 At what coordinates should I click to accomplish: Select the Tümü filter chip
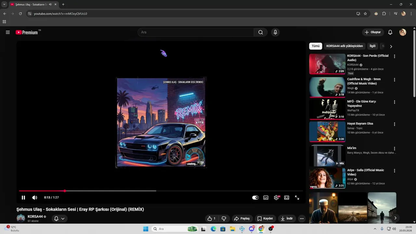[316, 46]
